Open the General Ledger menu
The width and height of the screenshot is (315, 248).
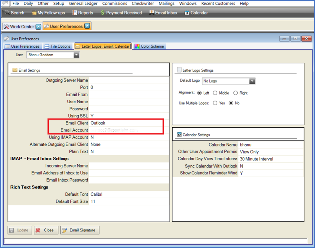pyautogui.click(x=83, y=3)
